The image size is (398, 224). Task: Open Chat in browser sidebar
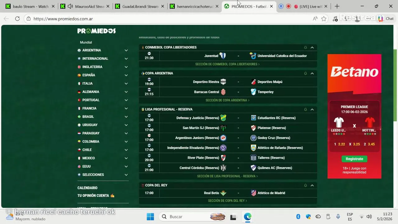pyautogui.click(x=386, y=19)
